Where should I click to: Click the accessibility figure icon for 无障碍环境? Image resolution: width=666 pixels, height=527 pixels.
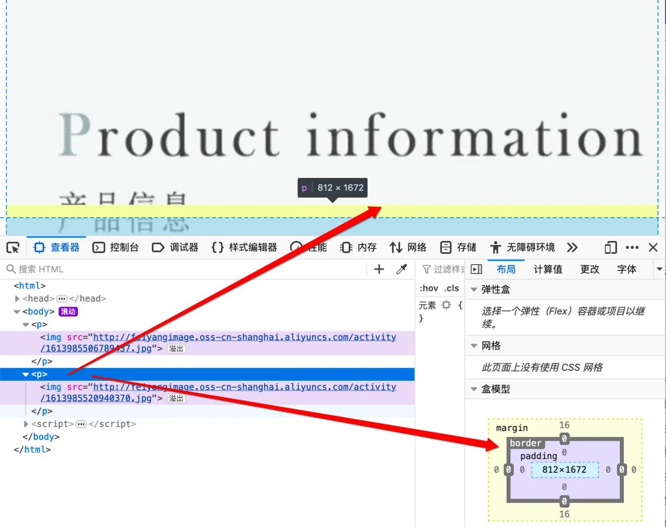click(x=494, y=247)
